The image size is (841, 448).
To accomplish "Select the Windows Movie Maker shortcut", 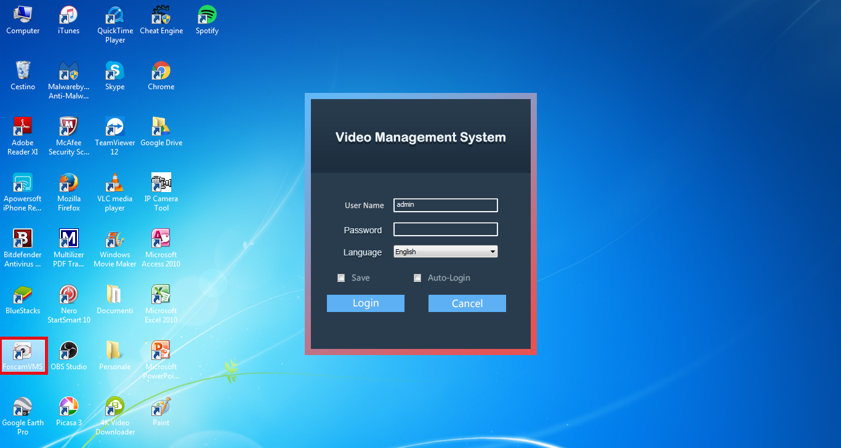I will [x=115, y=249].
